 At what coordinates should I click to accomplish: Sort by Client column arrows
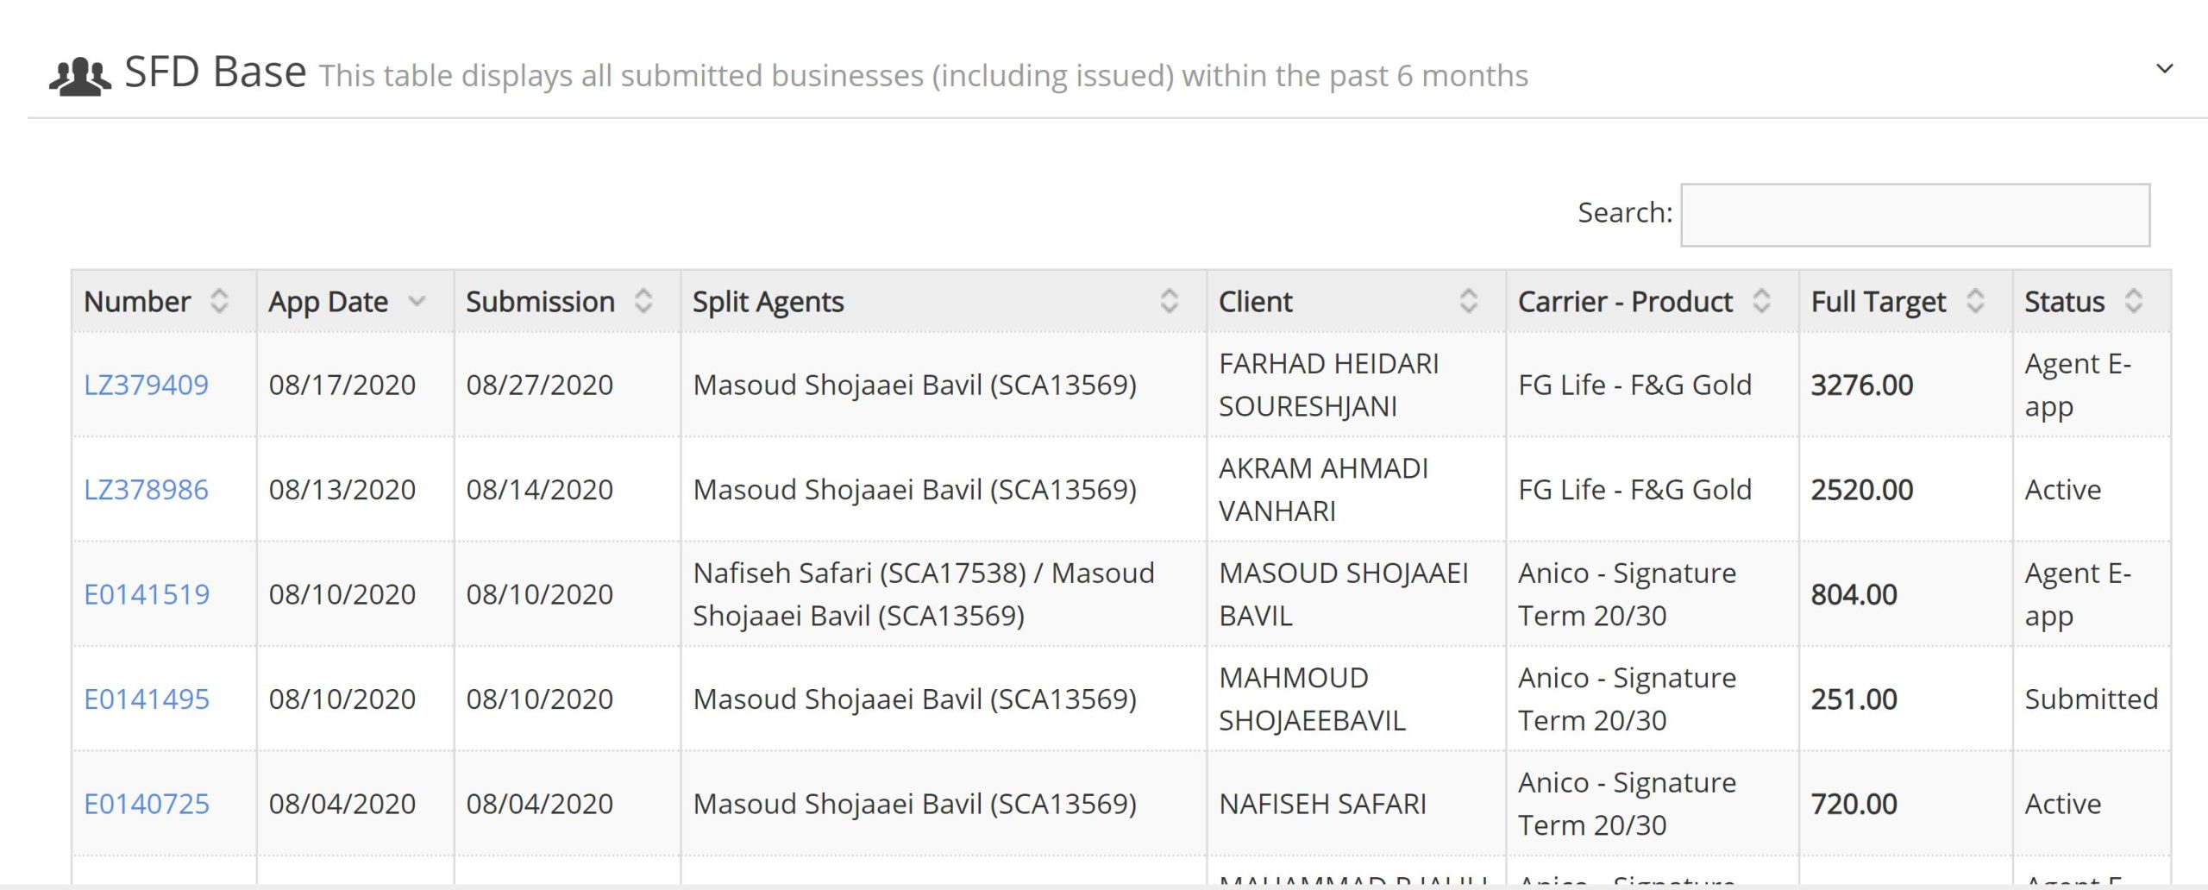(x=1468, y=301)
